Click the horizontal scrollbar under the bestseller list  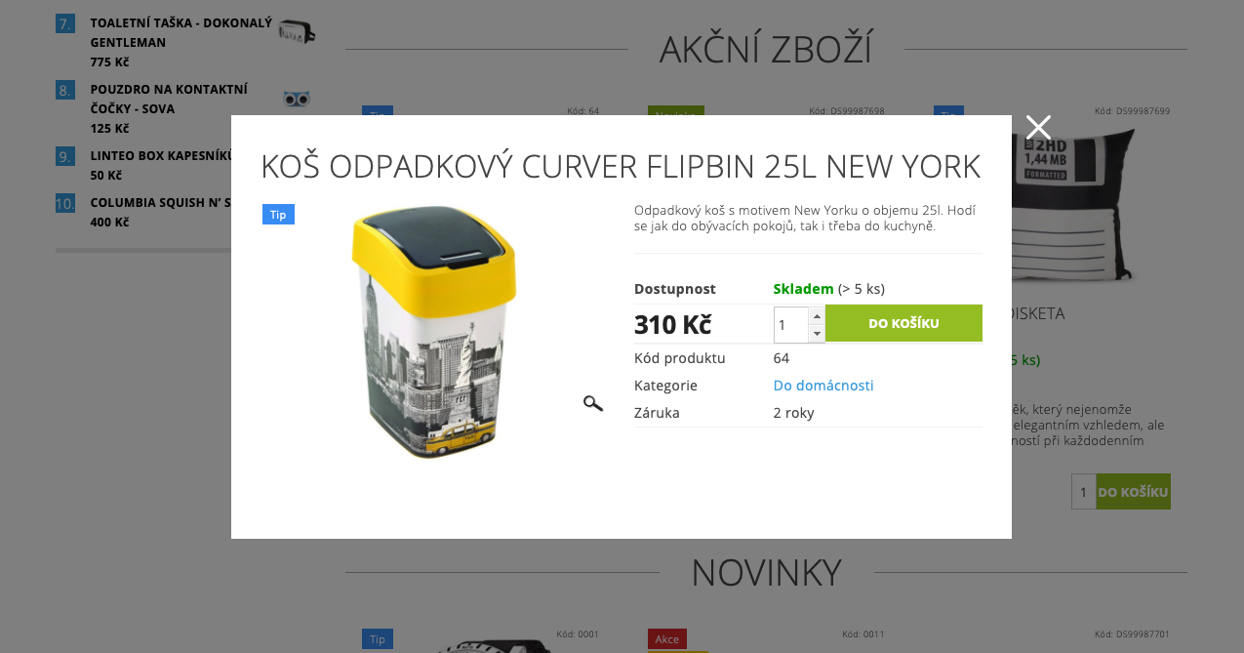(143, 251)
